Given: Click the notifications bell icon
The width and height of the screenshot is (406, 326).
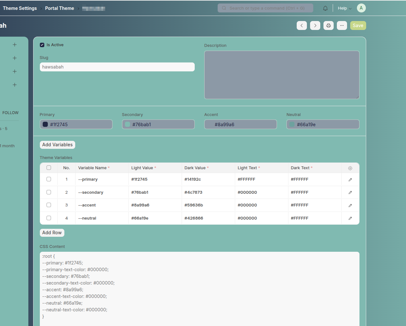Looking at the screenshot, I should pos(325,8).
